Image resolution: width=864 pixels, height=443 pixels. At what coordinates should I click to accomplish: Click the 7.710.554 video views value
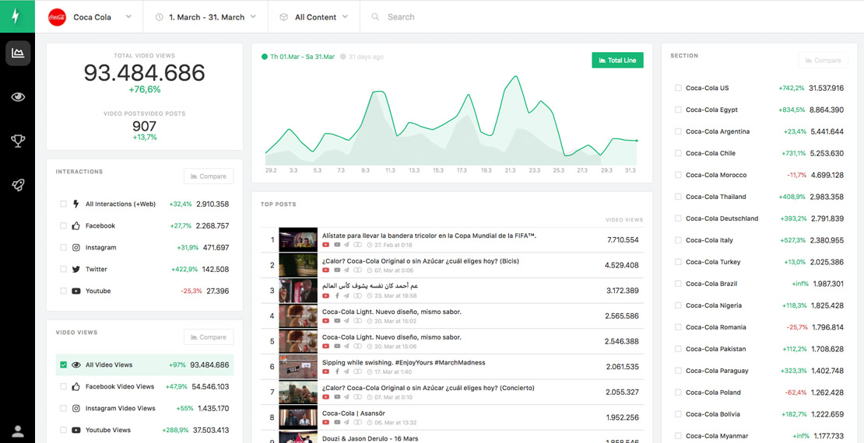click(x=623, y=240)
